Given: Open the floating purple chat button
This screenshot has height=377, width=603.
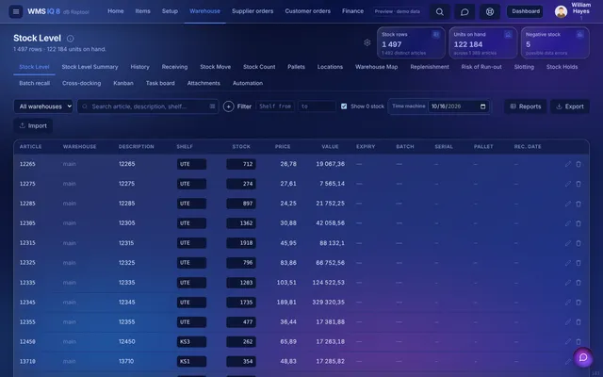Looking at the screenshot, I should pos(583,357).
